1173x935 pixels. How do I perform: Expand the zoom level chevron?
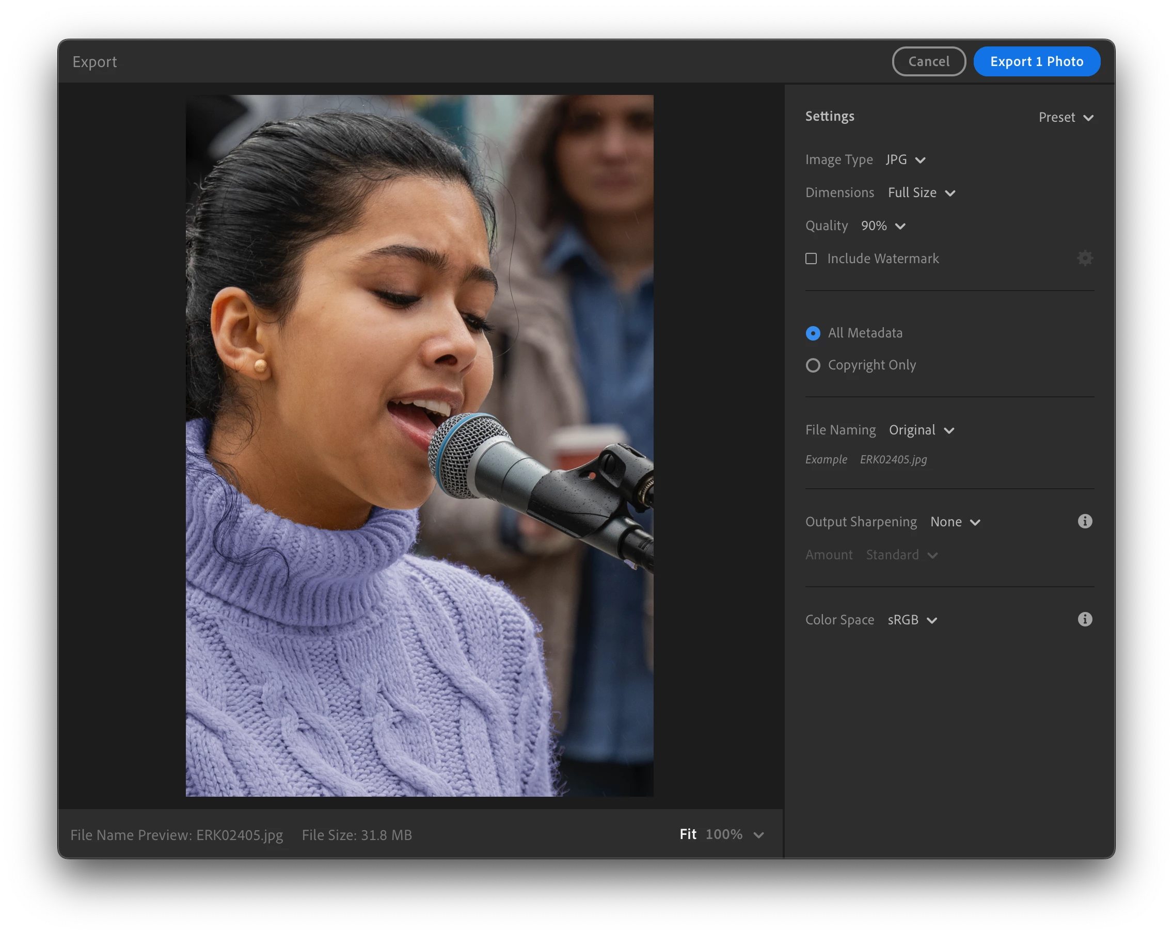pos(759,835)
